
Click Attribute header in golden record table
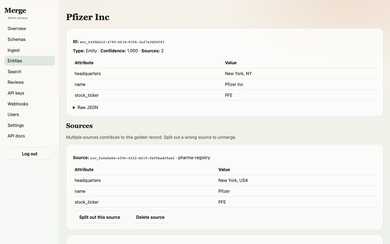[x=84, y=63]
